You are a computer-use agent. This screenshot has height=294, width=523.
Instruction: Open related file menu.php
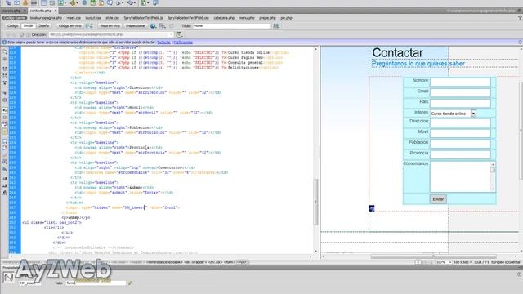pyautogui.click(x=247, y=18)
